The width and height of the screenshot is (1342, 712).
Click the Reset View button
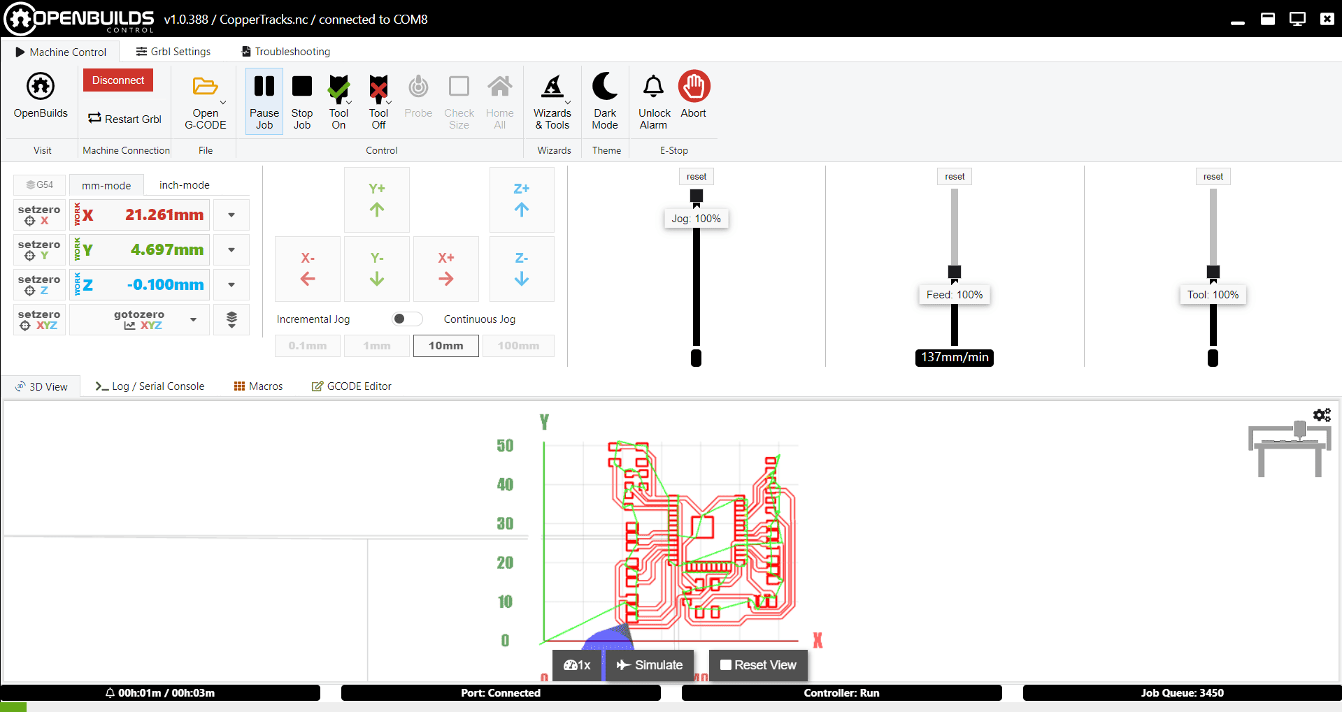point(759,665)
